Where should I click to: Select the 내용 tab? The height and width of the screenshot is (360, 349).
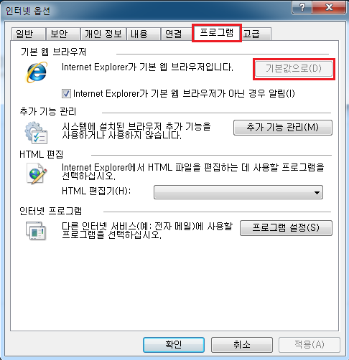[x=143, y=34]
